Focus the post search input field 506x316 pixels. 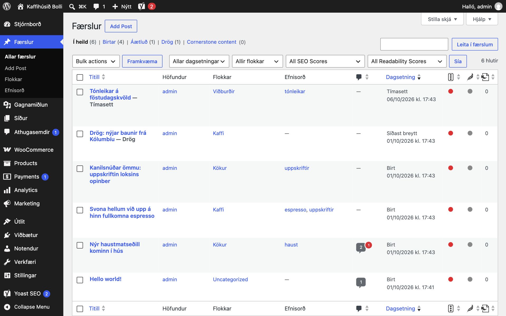tap(414, 44)
